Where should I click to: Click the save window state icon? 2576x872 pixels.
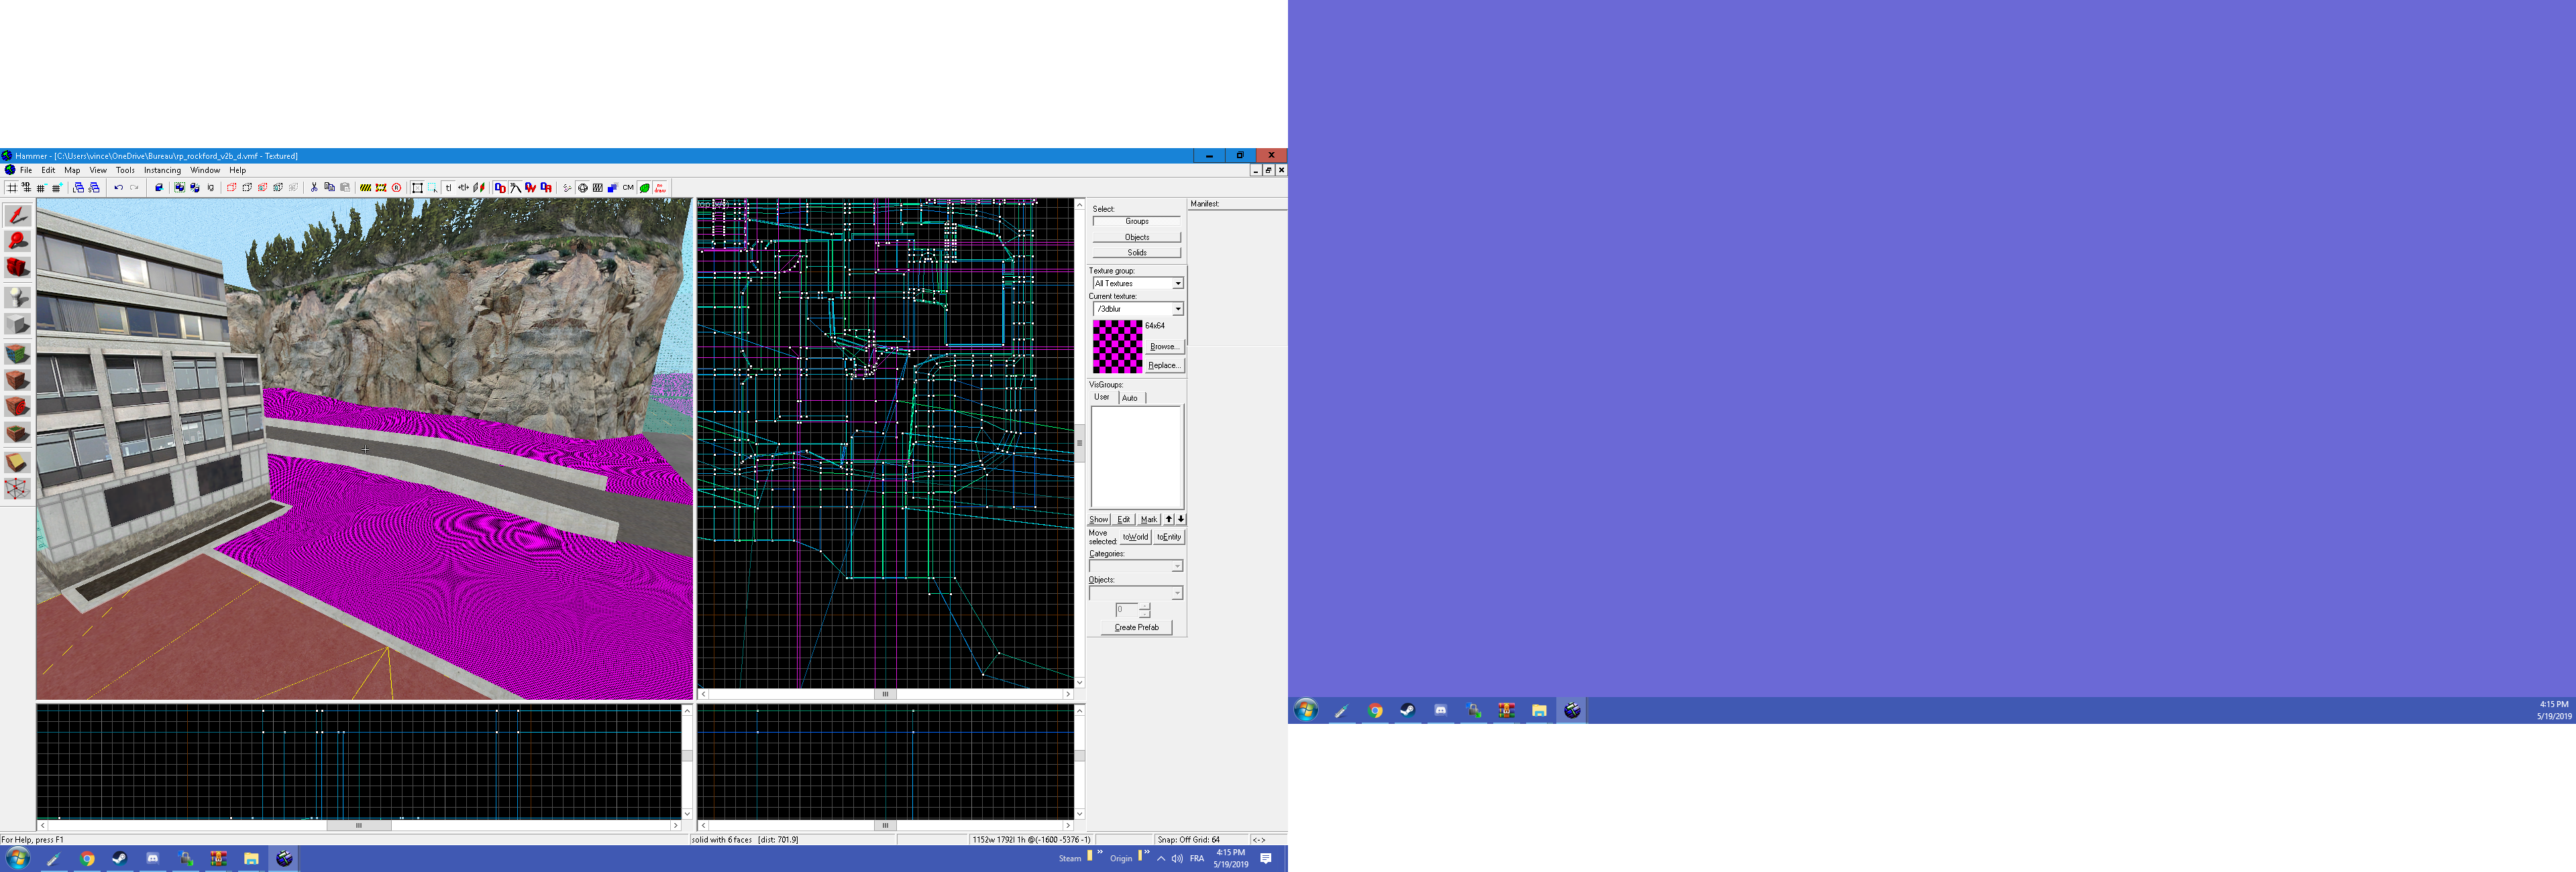[94, 188]
